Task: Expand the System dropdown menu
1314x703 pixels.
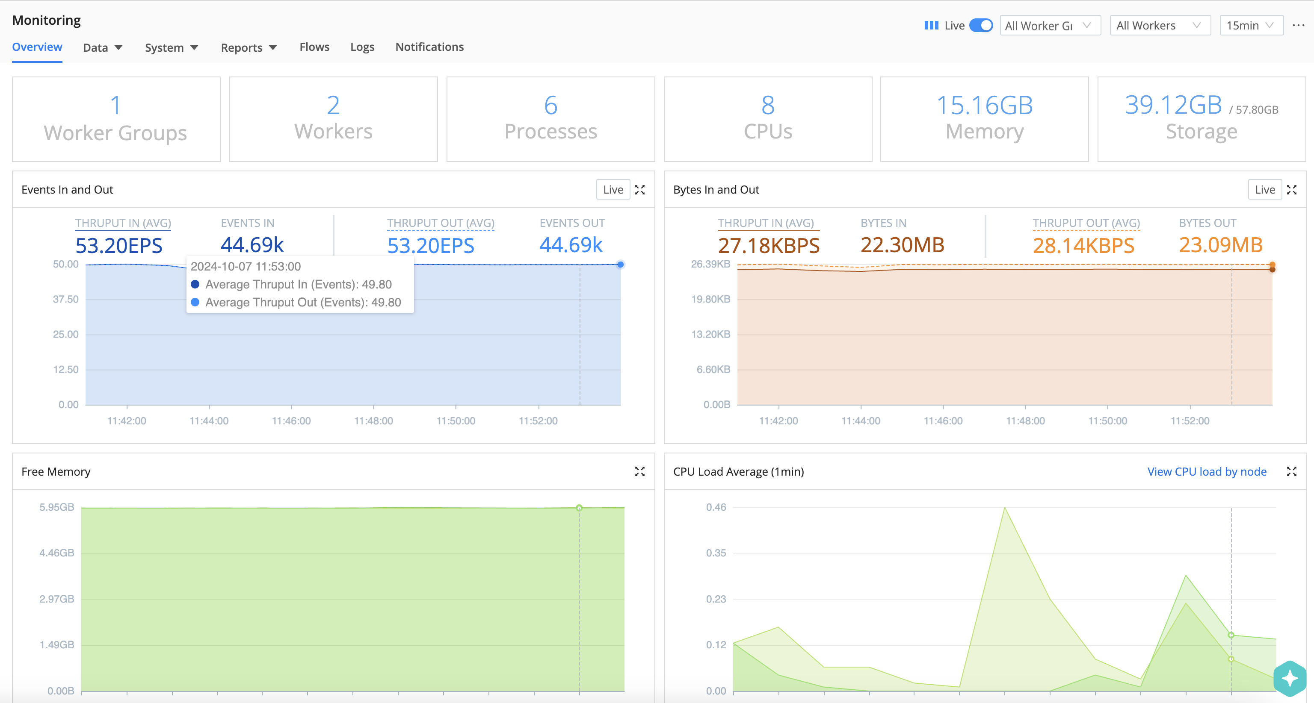Action: [x=172, y=47]
